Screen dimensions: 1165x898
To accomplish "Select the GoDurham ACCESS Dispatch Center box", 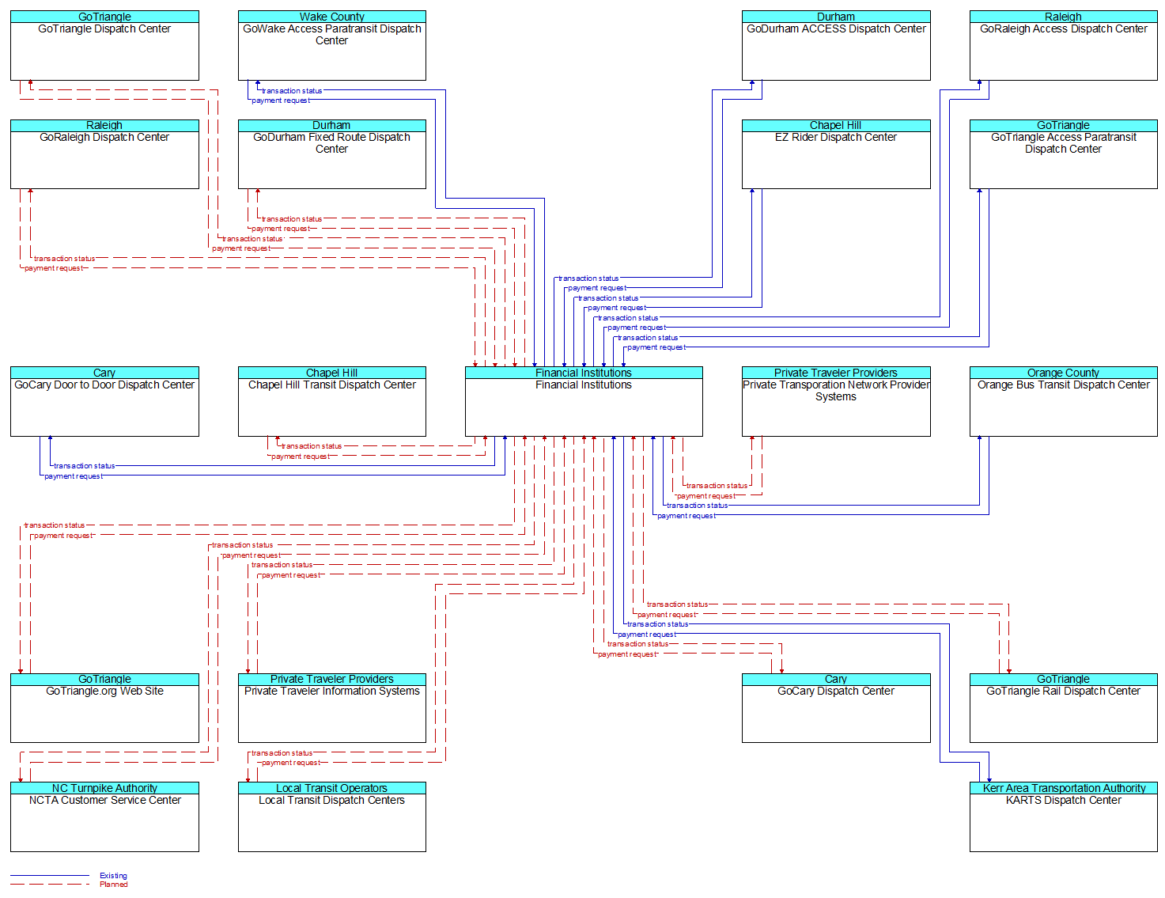I will pos(836,45).
